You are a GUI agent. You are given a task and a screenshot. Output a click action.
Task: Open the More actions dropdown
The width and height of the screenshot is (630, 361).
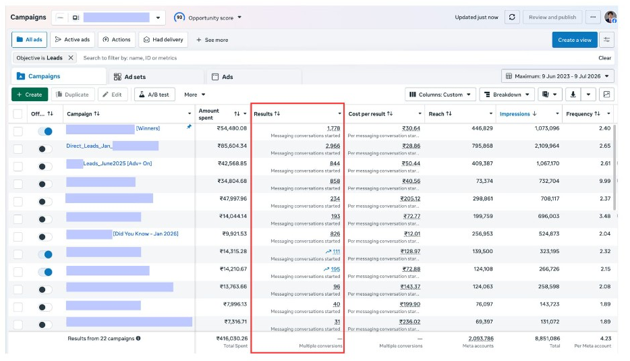pyautogui.click(x=195, y=94)
